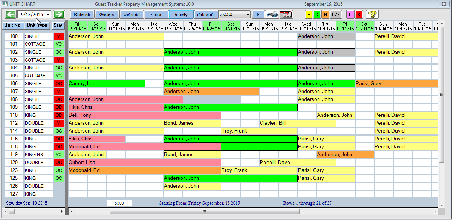Switch to hourly view

181,14
